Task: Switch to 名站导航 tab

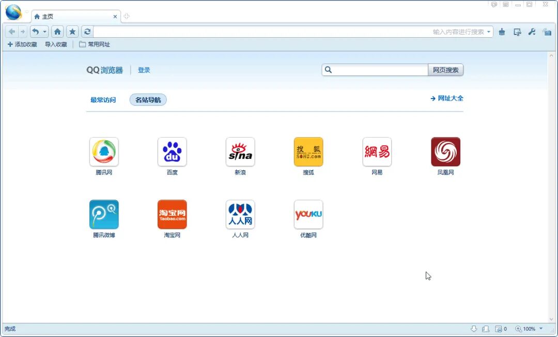Action: 148,100
